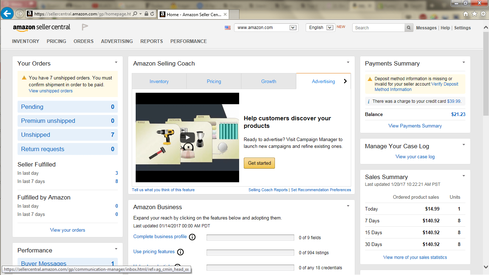This screenshot has width=489, height=275.
Task: Expand the Sales Summary widget menu arrow
Action: coord(464,176)
